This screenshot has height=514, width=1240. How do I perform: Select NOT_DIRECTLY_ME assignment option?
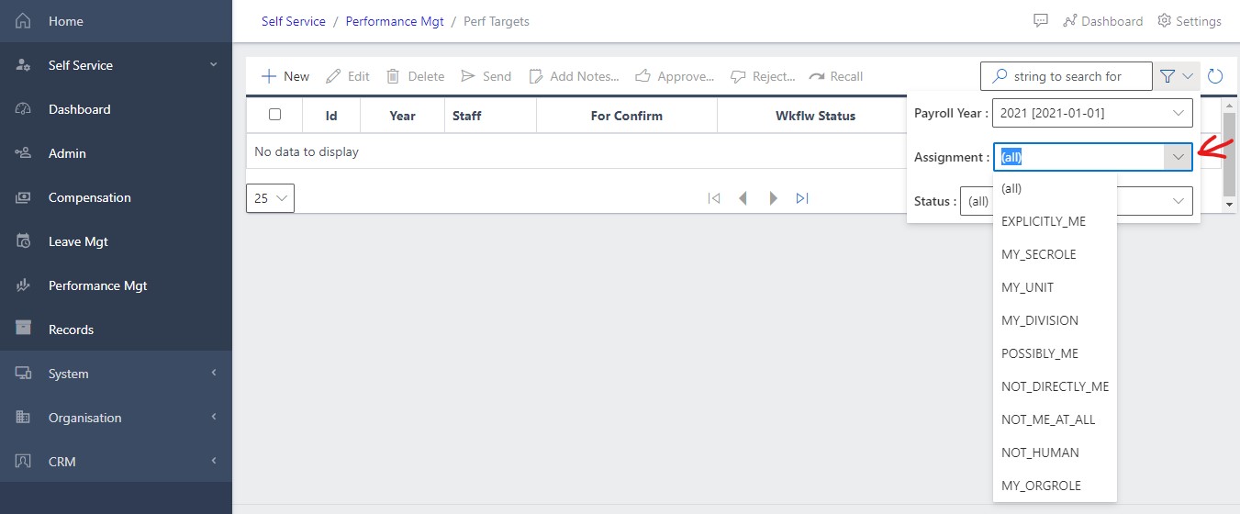pyautogui.click(x=1055, y=386)
